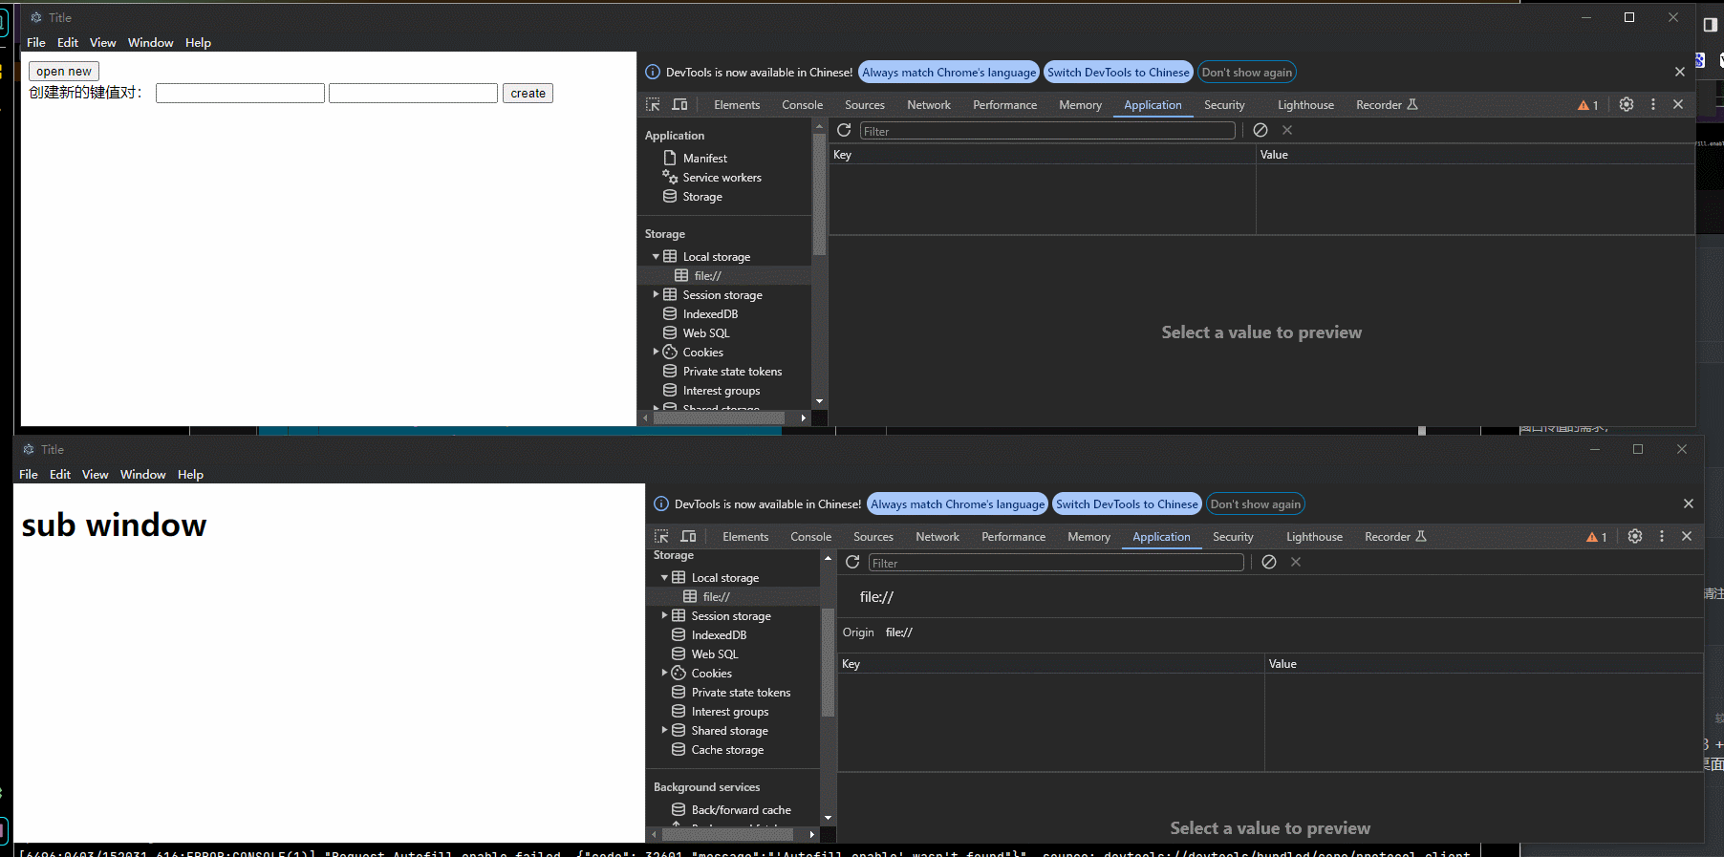Click Switch DevTools to Chinese in bottom DevTools

click(1127, 504)
